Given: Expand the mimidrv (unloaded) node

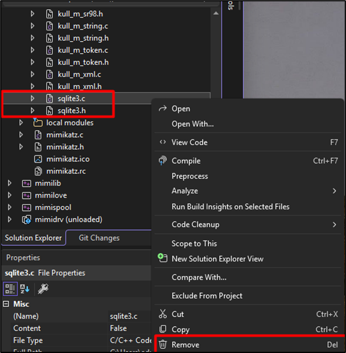Looking at the screenshot, I should (10, 220).
